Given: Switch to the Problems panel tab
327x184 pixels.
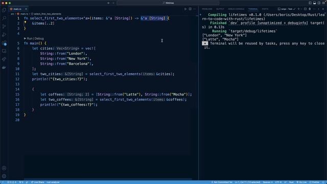Looking at the screenshot, I should (x=207, y=9).
